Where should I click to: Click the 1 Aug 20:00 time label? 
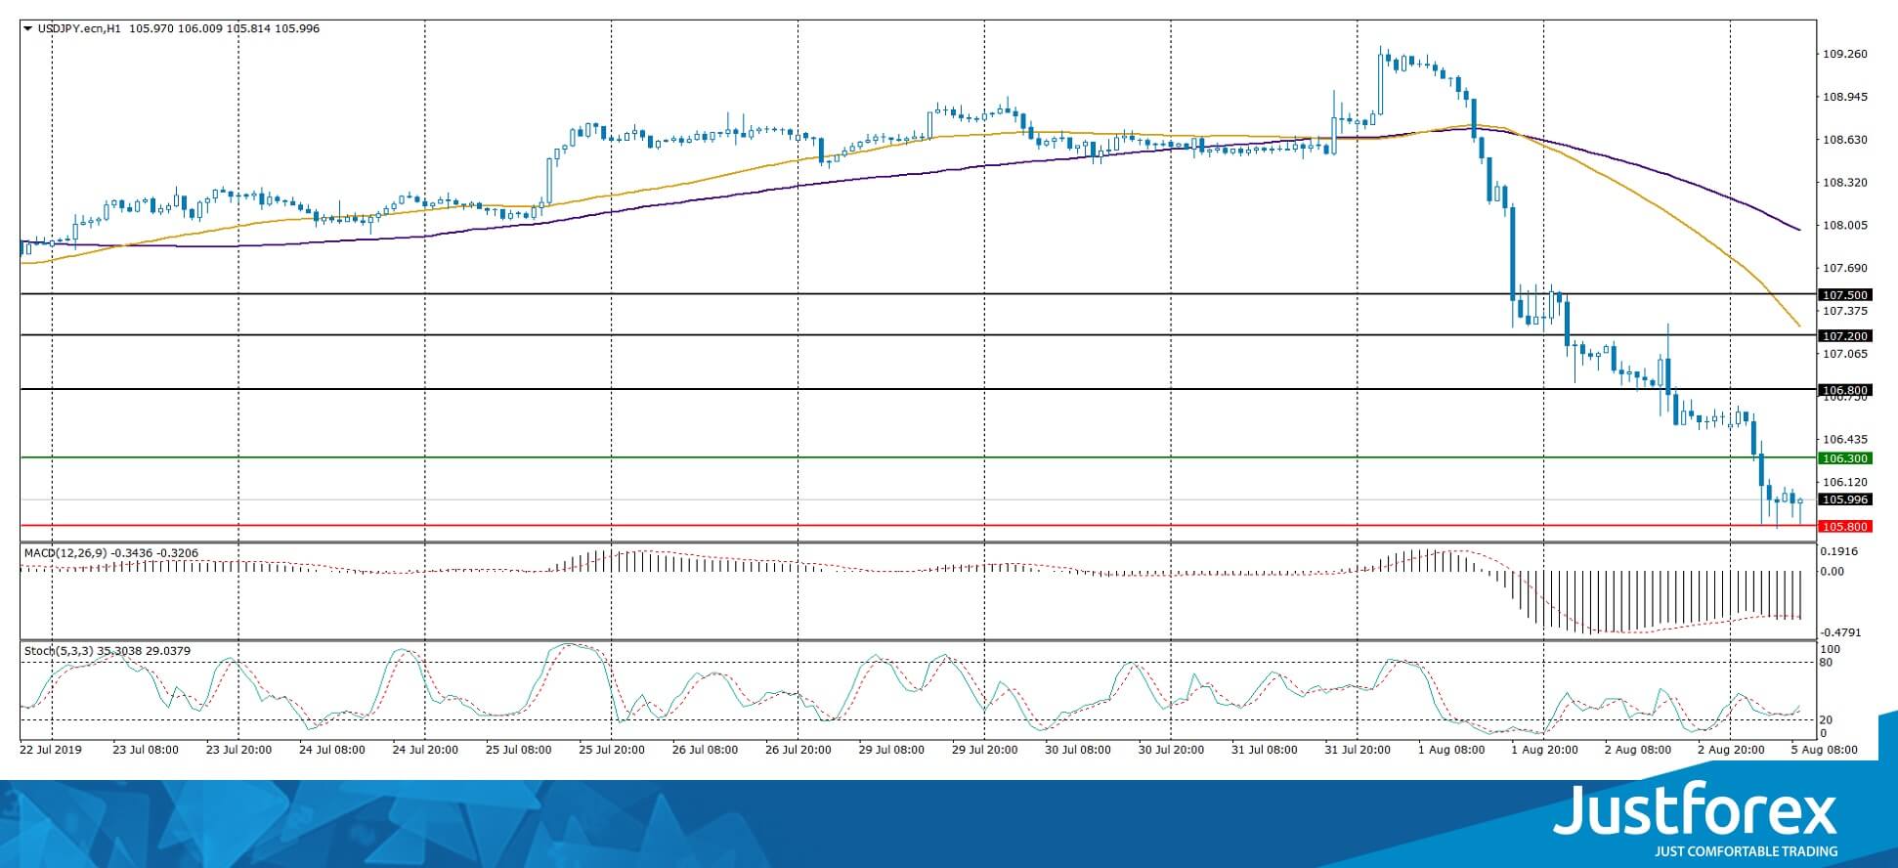pos(1544,750)
